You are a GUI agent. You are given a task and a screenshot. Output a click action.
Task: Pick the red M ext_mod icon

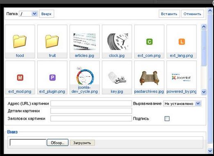[20, 78]
